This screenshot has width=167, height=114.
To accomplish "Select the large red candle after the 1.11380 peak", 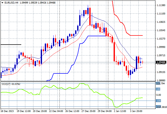I will point(90,16).
